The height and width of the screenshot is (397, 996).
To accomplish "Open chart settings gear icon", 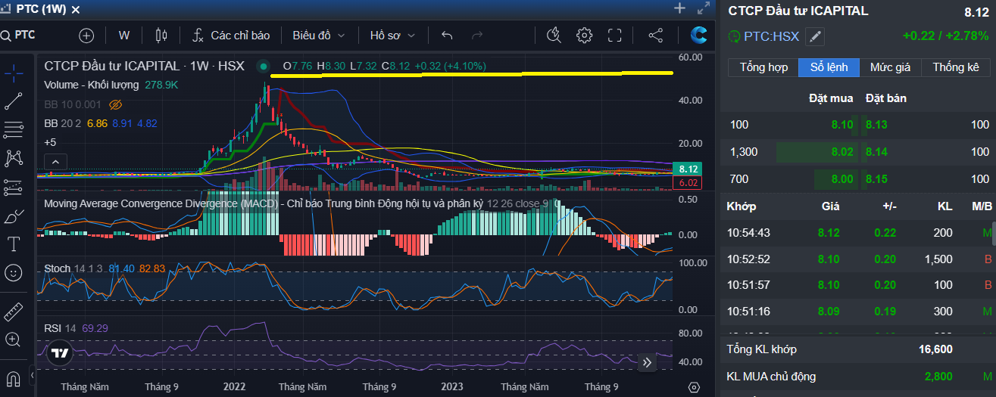I will (x=583, y=36).
